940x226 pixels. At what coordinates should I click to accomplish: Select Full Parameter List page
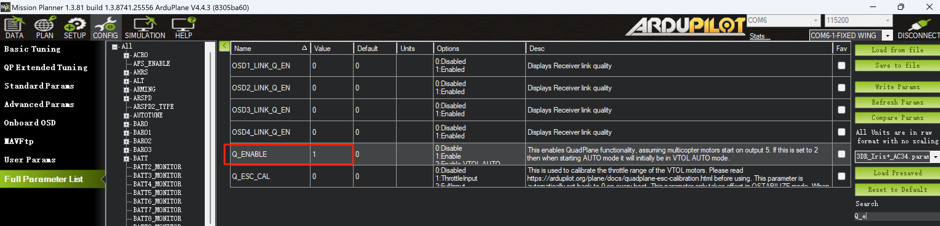53,179
